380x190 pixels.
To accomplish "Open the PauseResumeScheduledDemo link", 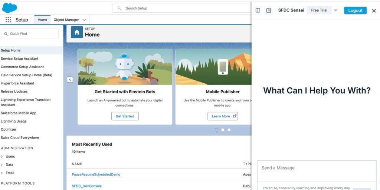I will [96, 174].
